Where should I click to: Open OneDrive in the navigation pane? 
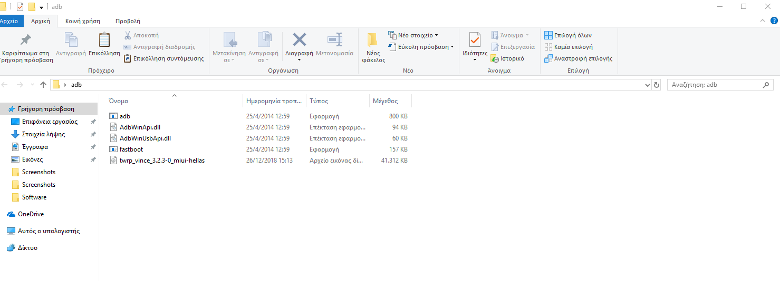pos(31,214)
